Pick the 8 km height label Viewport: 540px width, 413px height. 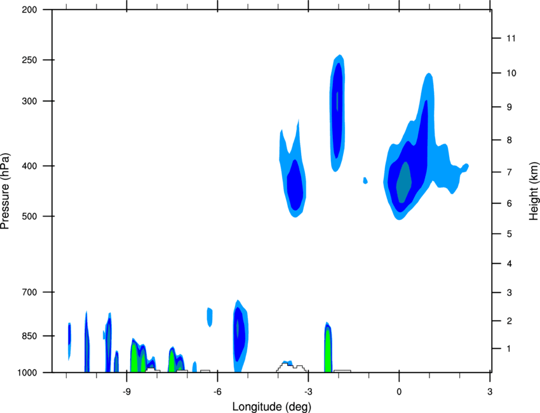point(509,140)
